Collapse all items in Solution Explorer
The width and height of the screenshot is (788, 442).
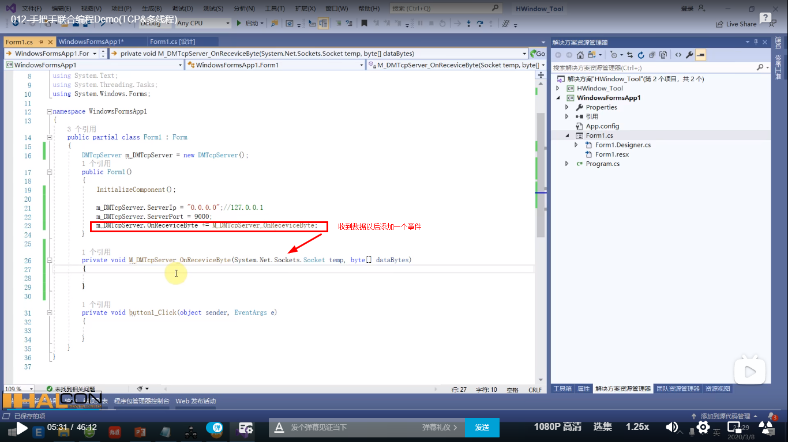point(652,55)
